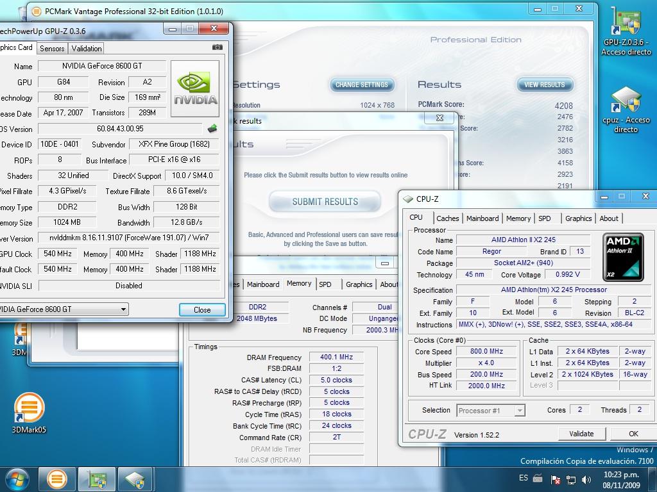
Task: Select the PCMark Vantage taskbar button
Action: [56, 479]
